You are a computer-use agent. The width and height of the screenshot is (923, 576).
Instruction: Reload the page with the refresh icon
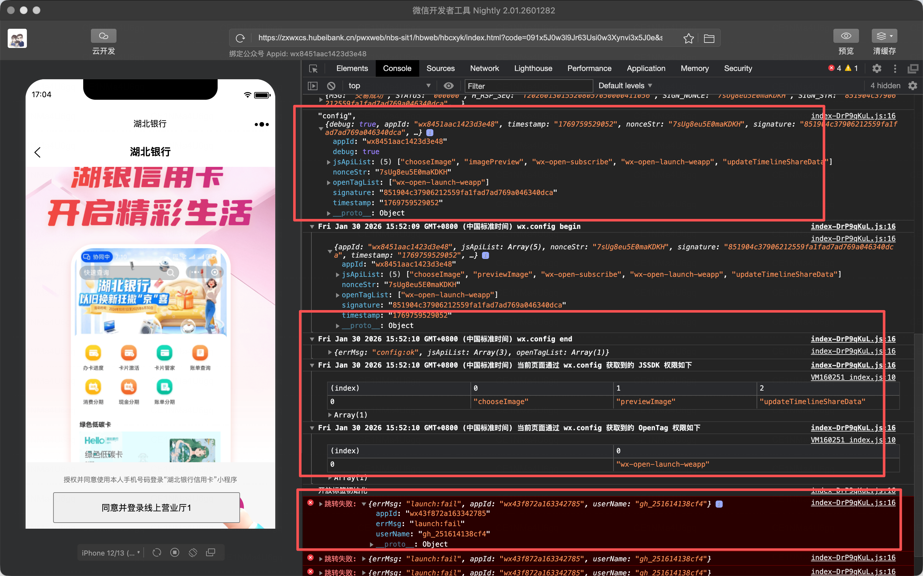(240, 38)
